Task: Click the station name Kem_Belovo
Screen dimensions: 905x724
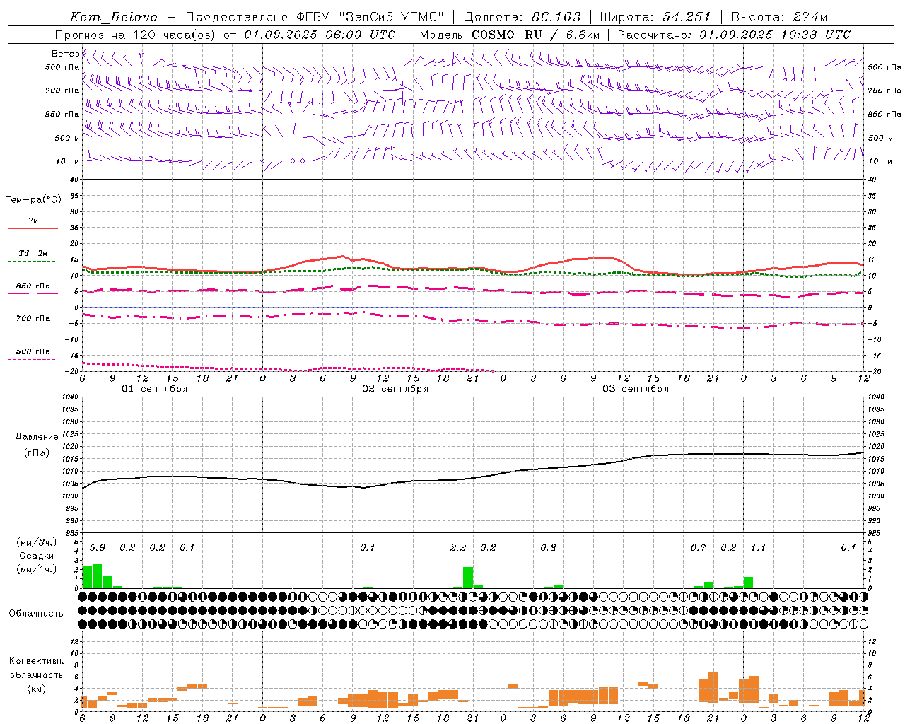Action: (x=114, y=17)
